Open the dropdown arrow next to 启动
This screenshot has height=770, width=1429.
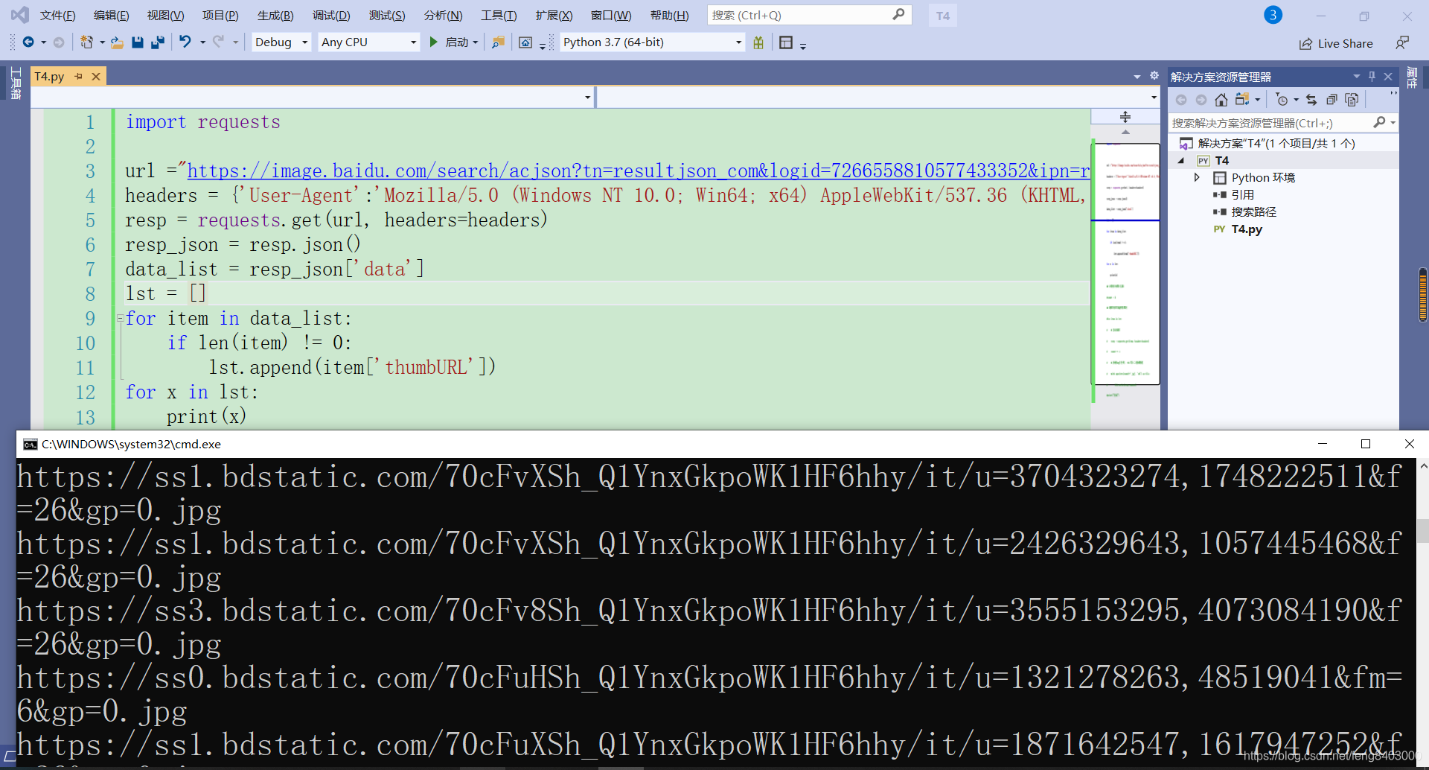click(x=476, y=42)
